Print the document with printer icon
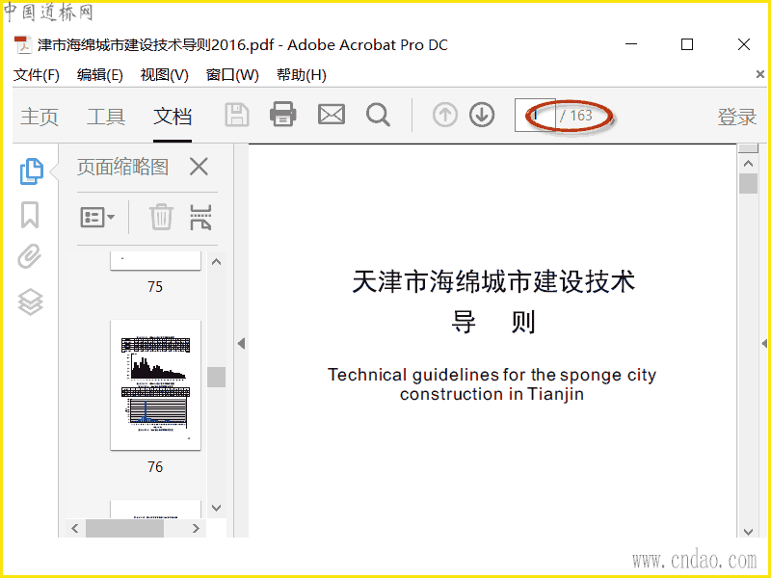 point(282,115)
